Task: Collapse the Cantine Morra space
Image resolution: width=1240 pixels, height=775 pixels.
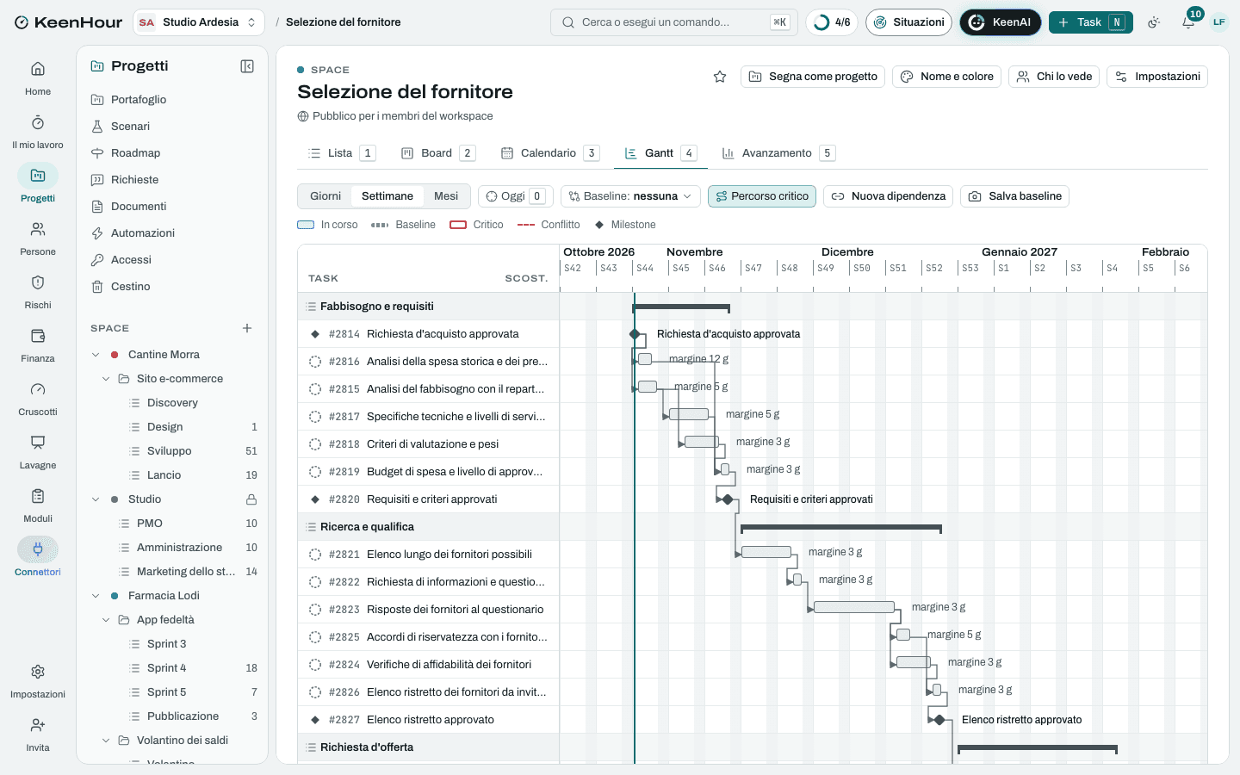Action: [x=96, y=355]
